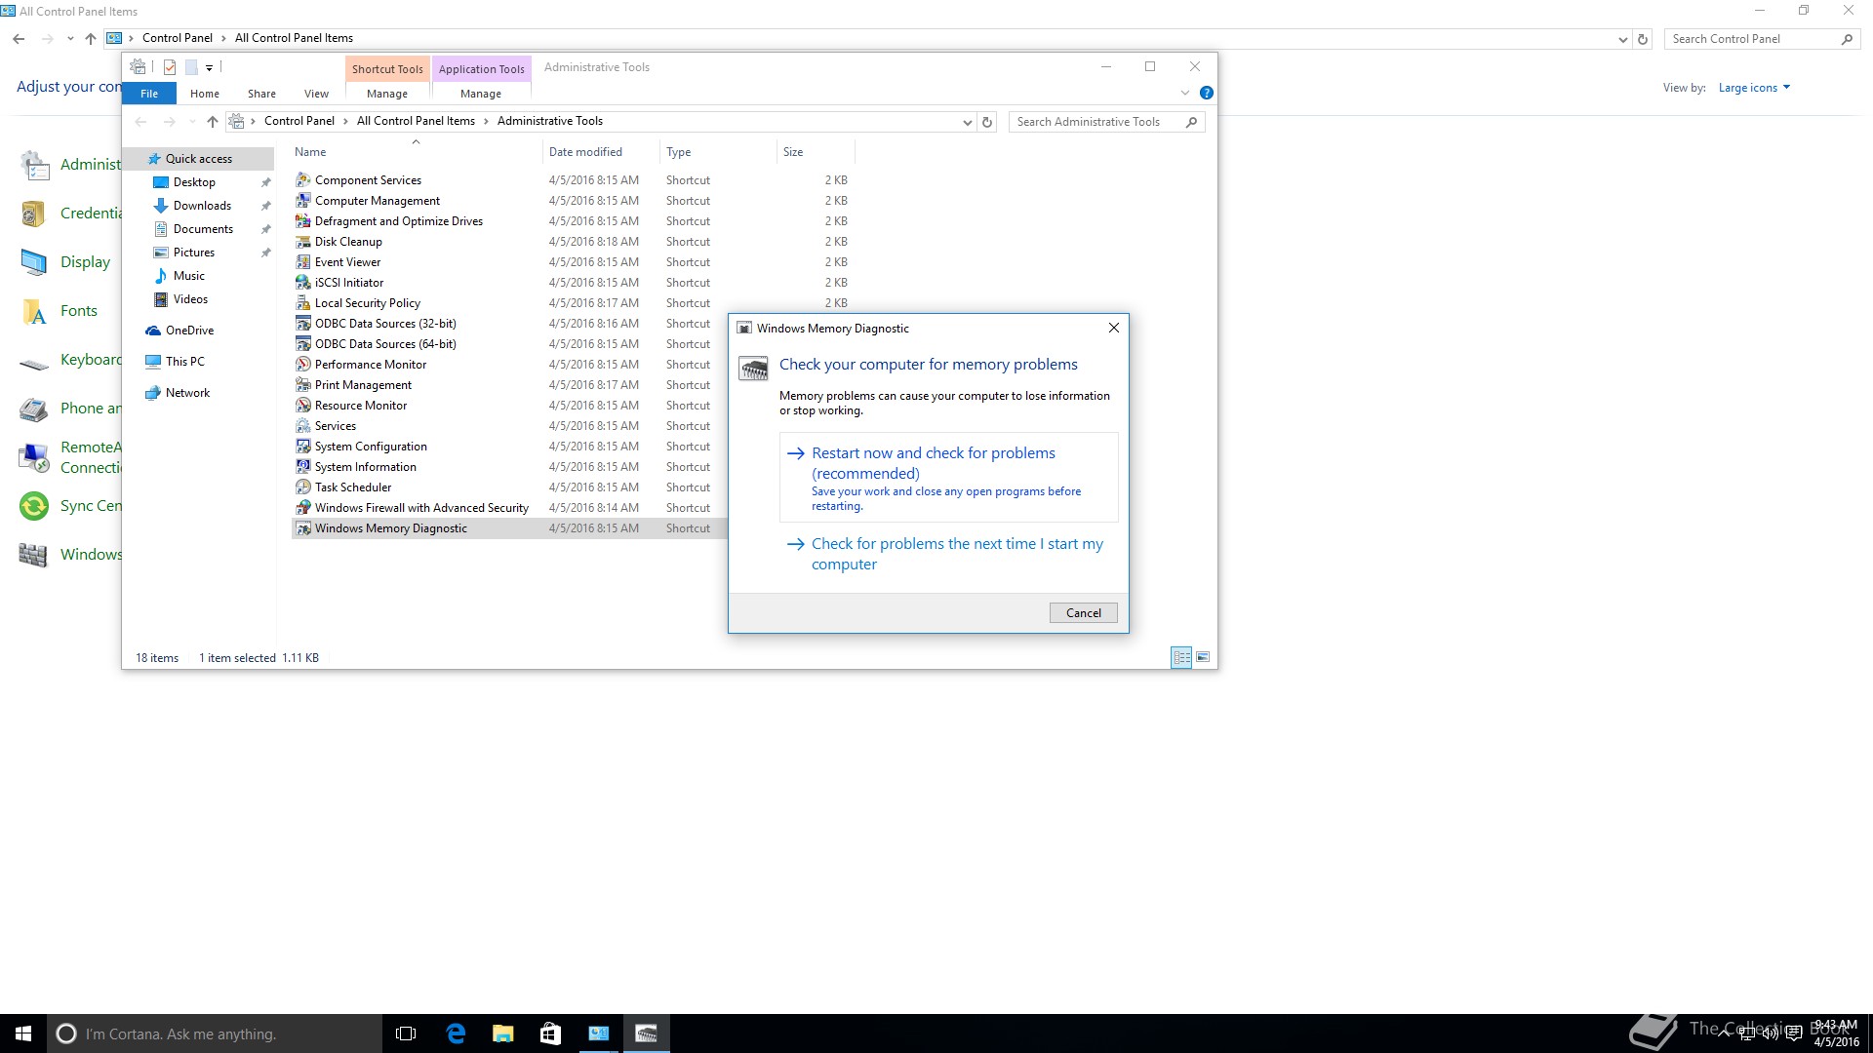Click the Properties quick access toolbar icon
1873x1053 pixels.
tap(170, 67)
